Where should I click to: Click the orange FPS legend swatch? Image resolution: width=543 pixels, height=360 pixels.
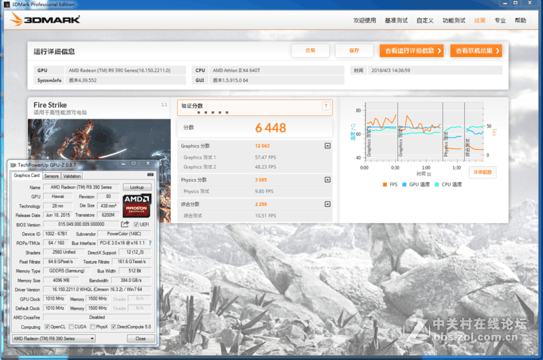tap(385, 184)
